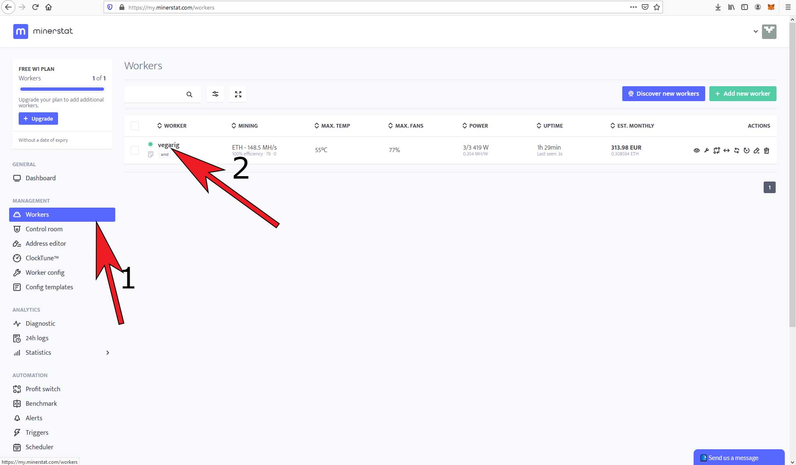Screen dimensions: 796x465
Task: Click the search icon in workers toolbar
Action: (x=189, y=94)
